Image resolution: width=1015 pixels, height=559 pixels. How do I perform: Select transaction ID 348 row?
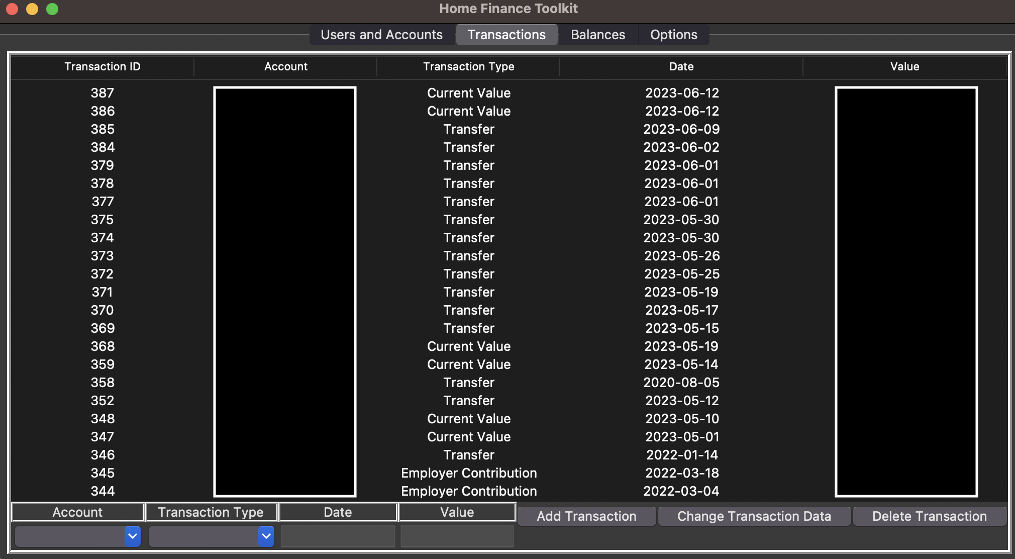(x=509, y=419)
